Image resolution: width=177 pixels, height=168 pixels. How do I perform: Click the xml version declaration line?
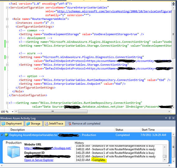pos(41,4)
